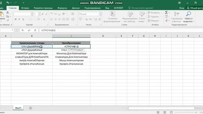The image size is (203, 114).
Task: Toggle Italic (К) formatting
Action: tap(19, 19)
